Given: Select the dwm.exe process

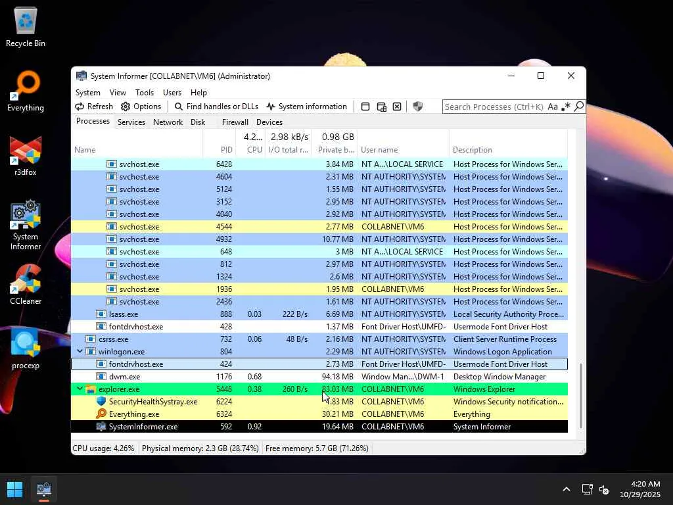Looking at the screenshot, I should (x=319, y=377).
